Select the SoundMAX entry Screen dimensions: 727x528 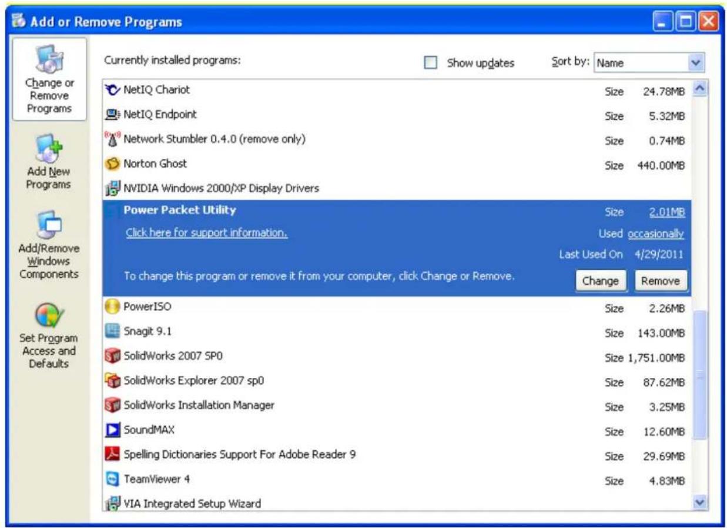(397, 430)
